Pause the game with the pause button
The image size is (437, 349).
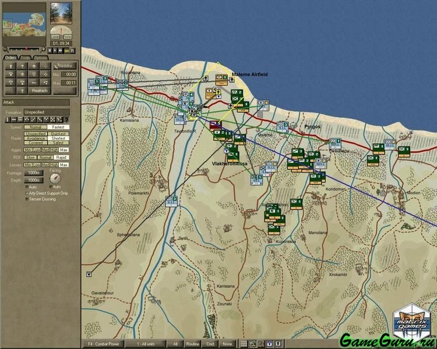pyautogui.click(x=50, y=51)
